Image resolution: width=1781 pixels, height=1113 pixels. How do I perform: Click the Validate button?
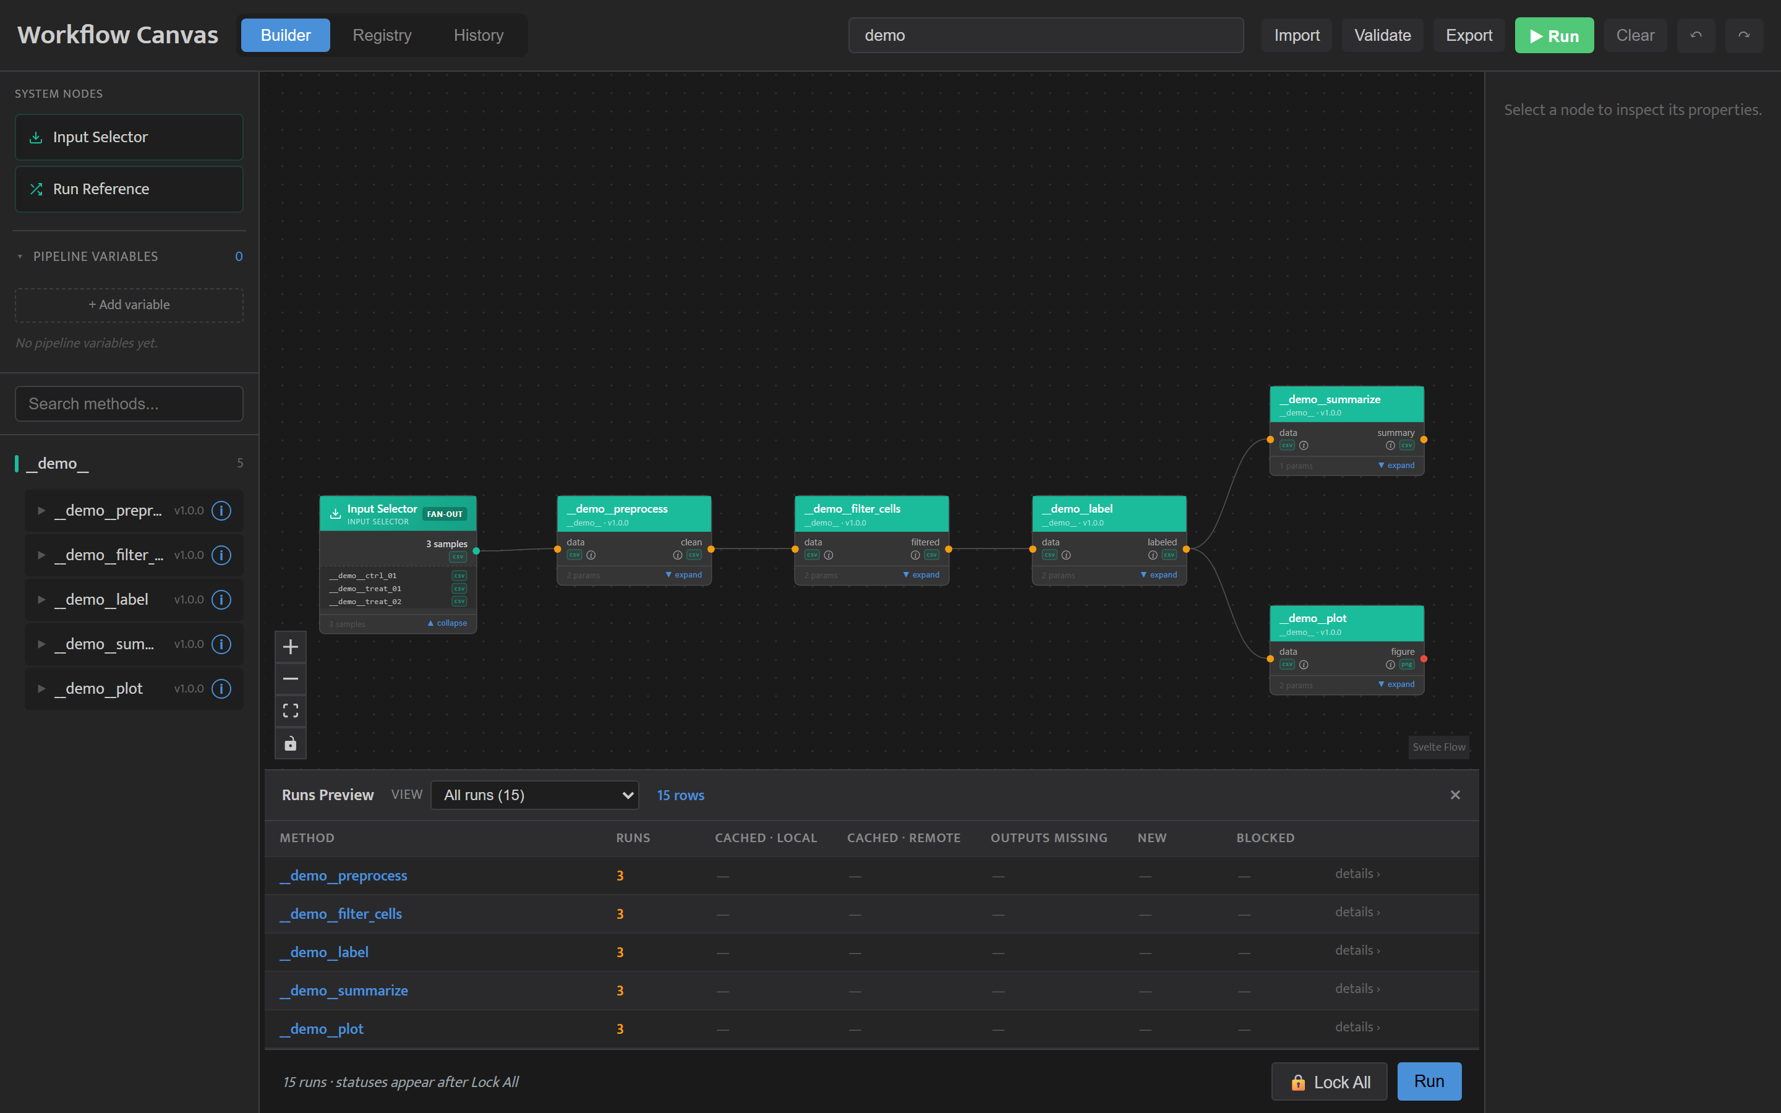[x=1382, y=35]
